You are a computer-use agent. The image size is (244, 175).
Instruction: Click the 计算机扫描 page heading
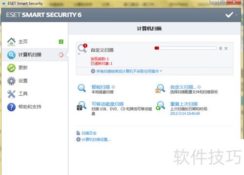[x=149, y=29]
